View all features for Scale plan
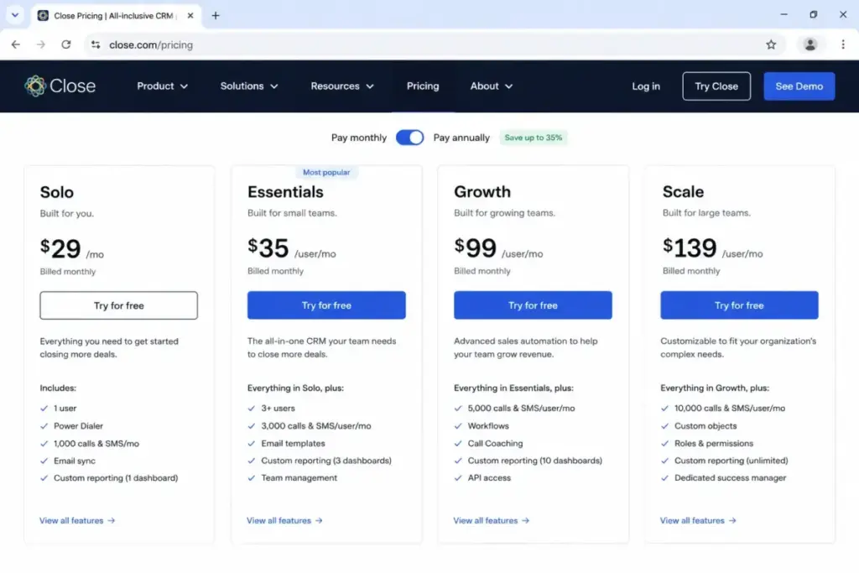This screenshot has width=859, height=573. coord(698,520)
